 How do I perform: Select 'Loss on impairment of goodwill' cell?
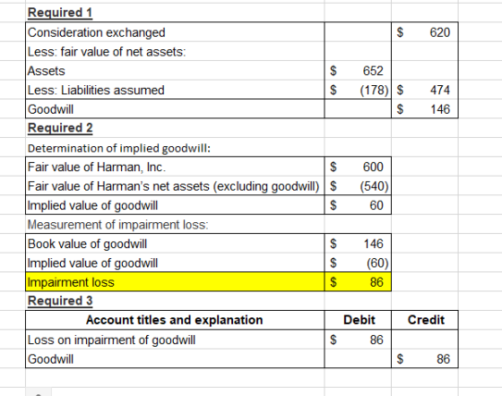click(x=175, y=340)
